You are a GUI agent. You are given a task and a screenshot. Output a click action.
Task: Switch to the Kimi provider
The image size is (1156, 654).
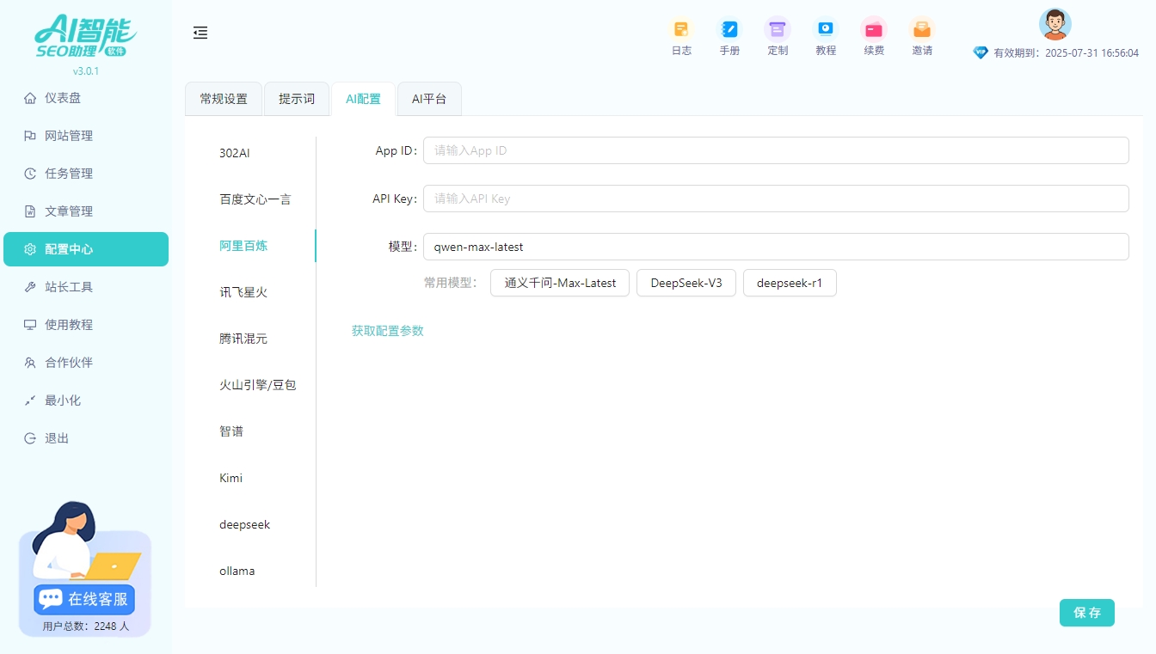[231, 478]
